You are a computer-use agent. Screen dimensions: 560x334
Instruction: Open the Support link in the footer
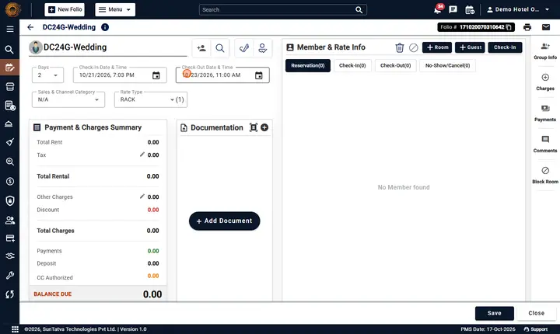pos(536,329)
